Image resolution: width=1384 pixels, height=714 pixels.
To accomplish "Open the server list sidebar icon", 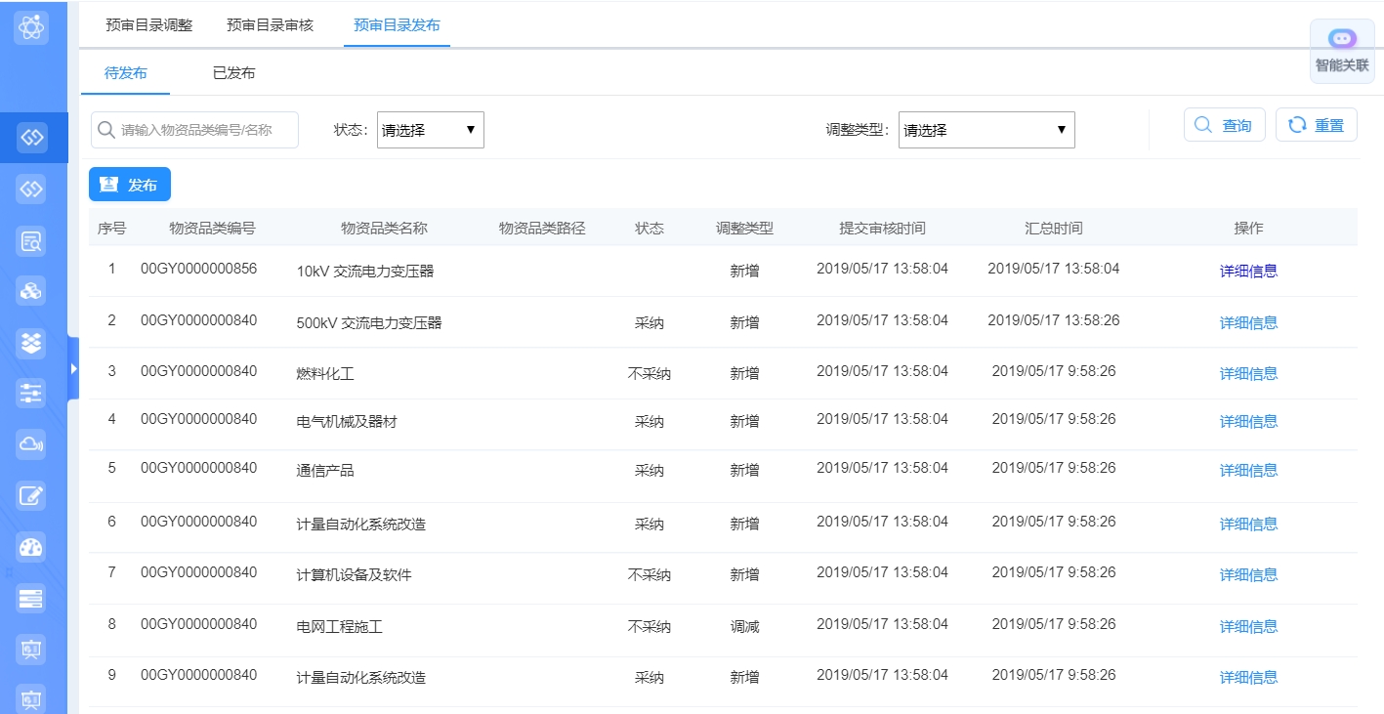I will (32, 598).
